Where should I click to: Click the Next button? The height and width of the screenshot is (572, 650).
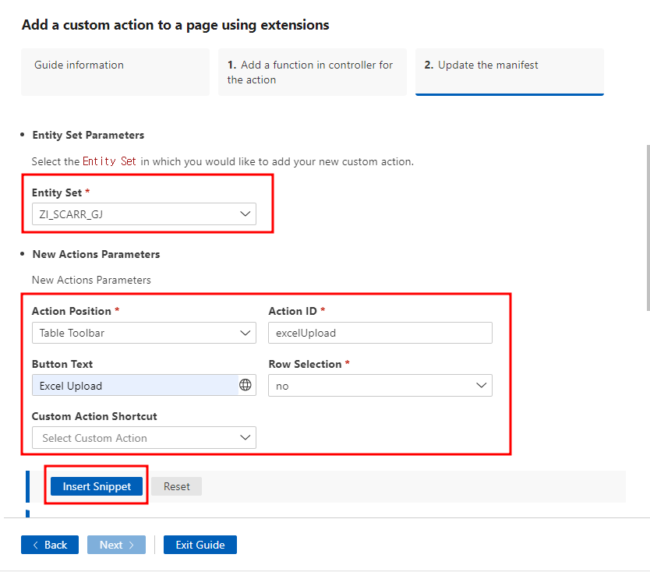pyautogui.click(x=117, y=545)
